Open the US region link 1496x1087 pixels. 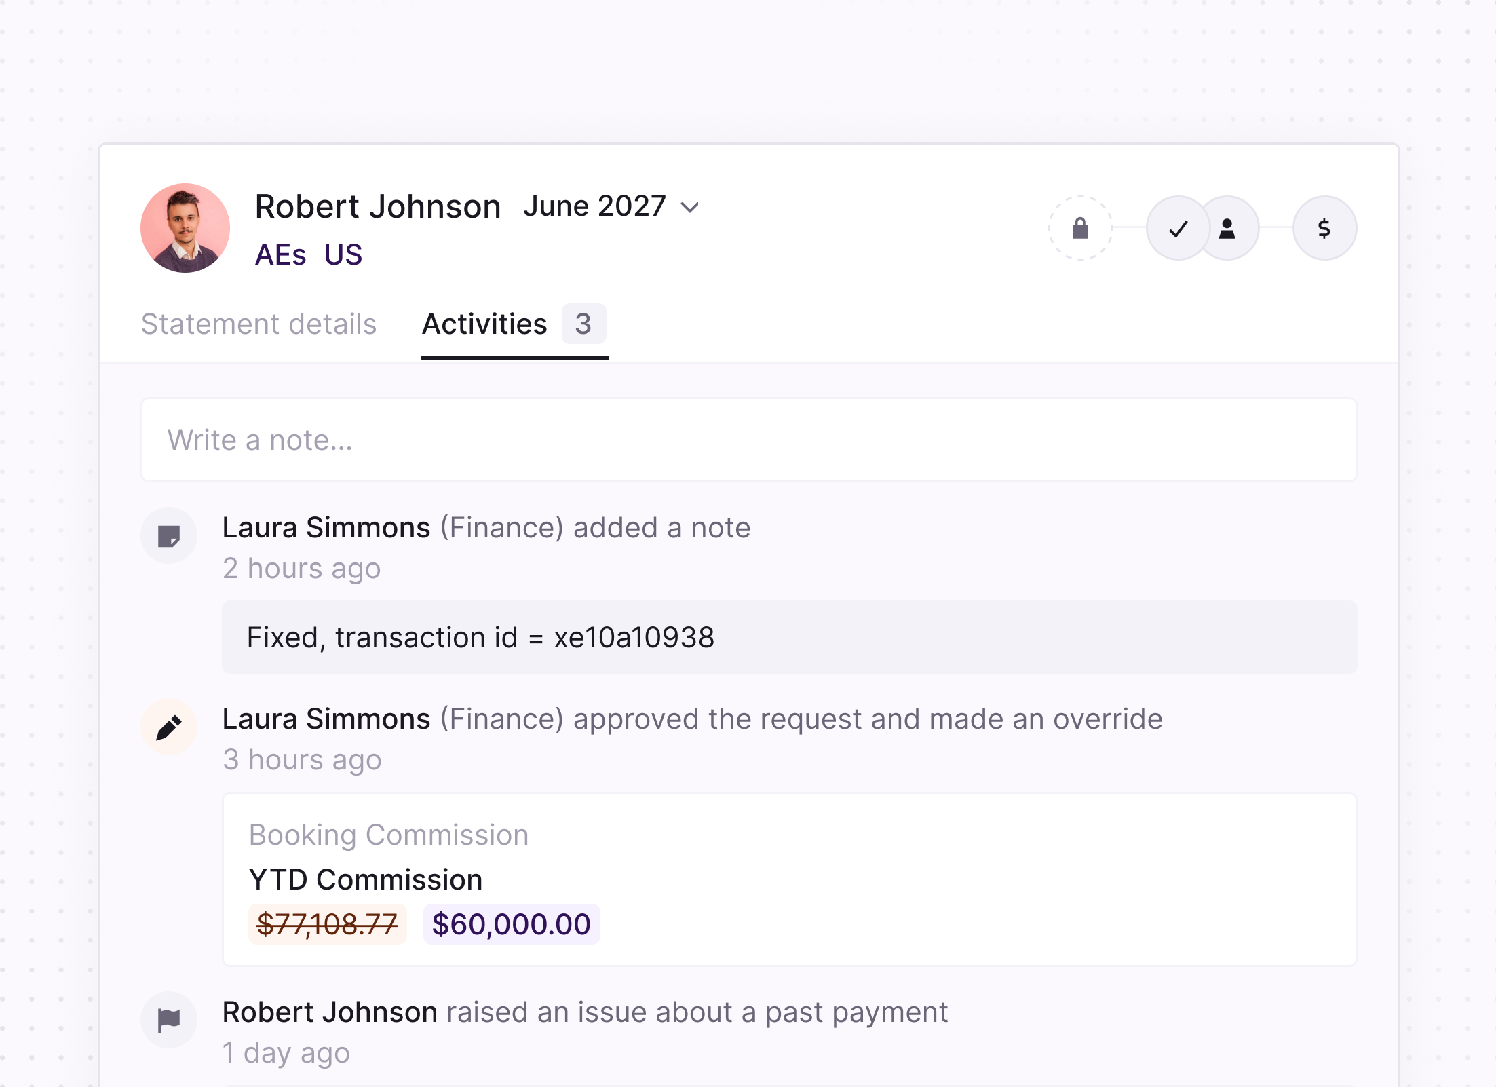343,255
